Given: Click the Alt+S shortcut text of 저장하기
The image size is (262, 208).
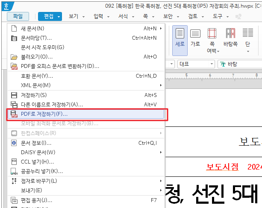Looking at the screenshot, I should pyautogui.click(x=150, y=95).
